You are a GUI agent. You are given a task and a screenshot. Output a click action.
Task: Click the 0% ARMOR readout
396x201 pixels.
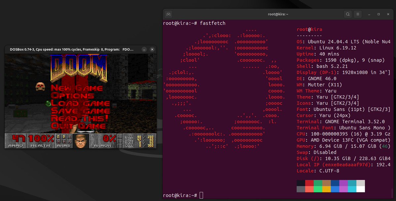tap(109, 138)
